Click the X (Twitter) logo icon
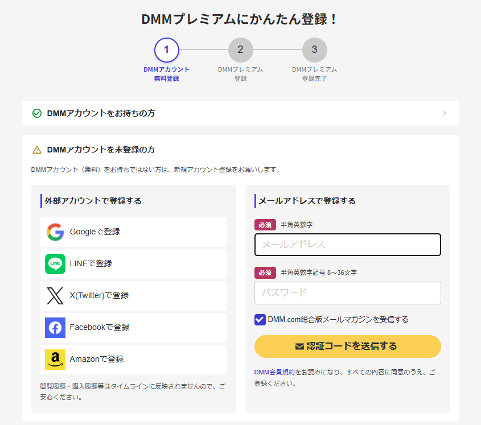Screen dimensions: 481x425 point(55,296)
